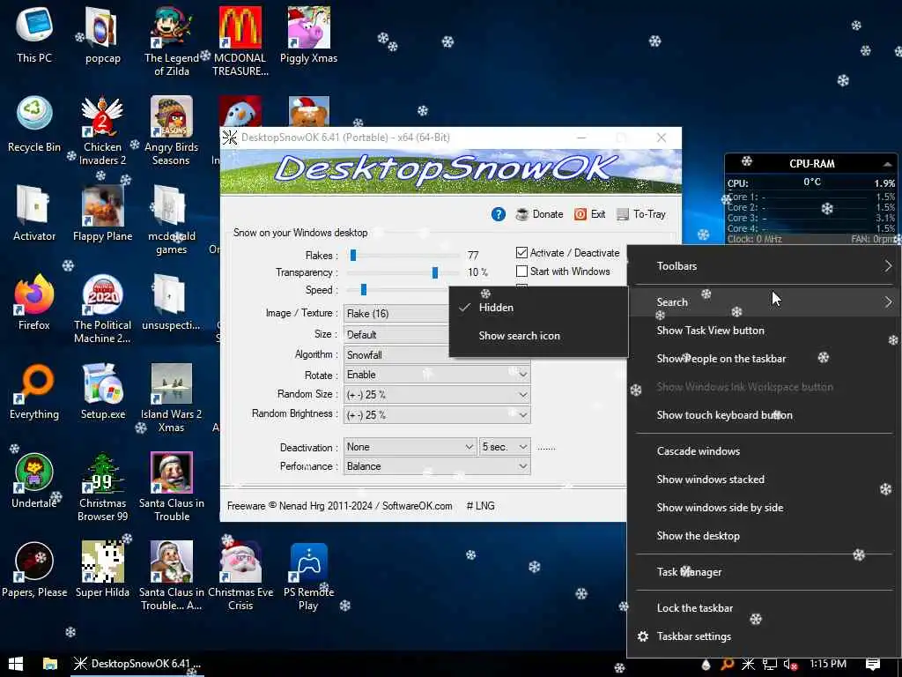Click the Donate coffee cup button

pos(539,214)
